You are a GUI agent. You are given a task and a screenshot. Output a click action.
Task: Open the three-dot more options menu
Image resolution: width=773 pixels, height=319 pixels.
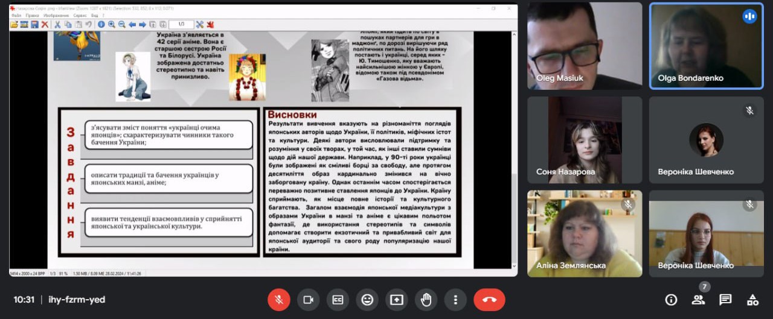pyautogui.click(x=455, y=300)
